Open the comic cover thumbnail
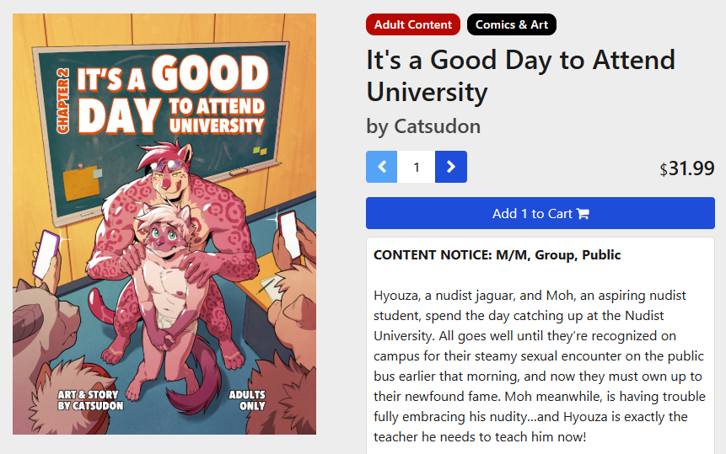726x454 pixels. pos(164,224)
